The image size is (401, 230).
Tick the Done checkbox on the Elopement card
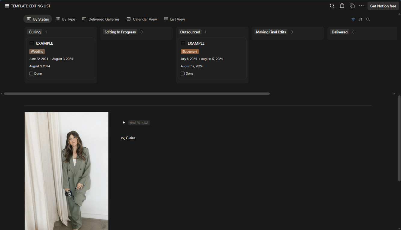coord(182,73)
